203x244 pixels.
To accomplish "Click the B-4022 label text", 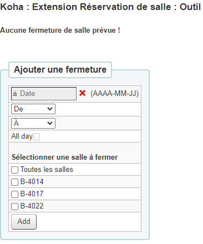I will coord(32,206).
